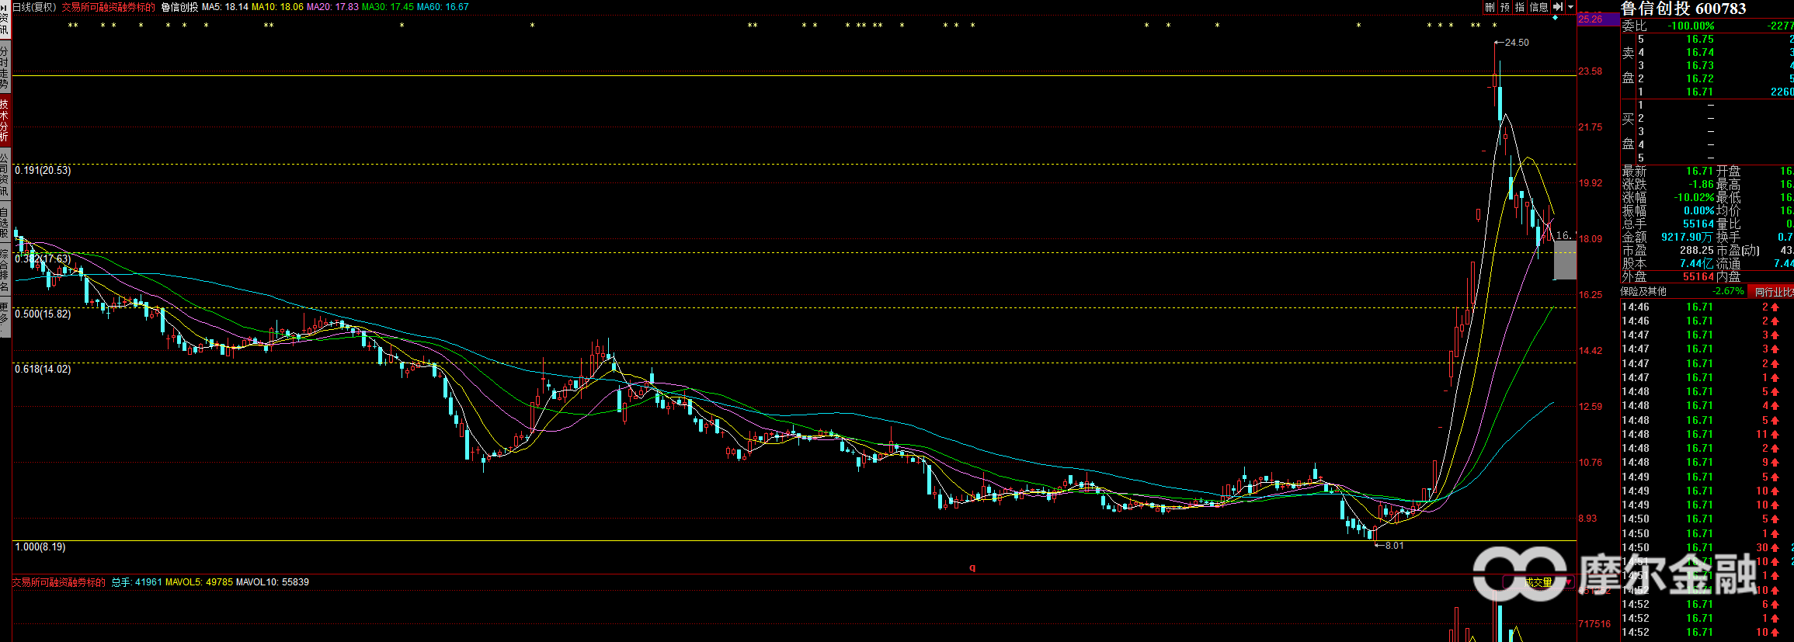Switch to the 分时走势 sidebar tab
1794x642 pixels.
pyautogui.click(x=5, y=68)
